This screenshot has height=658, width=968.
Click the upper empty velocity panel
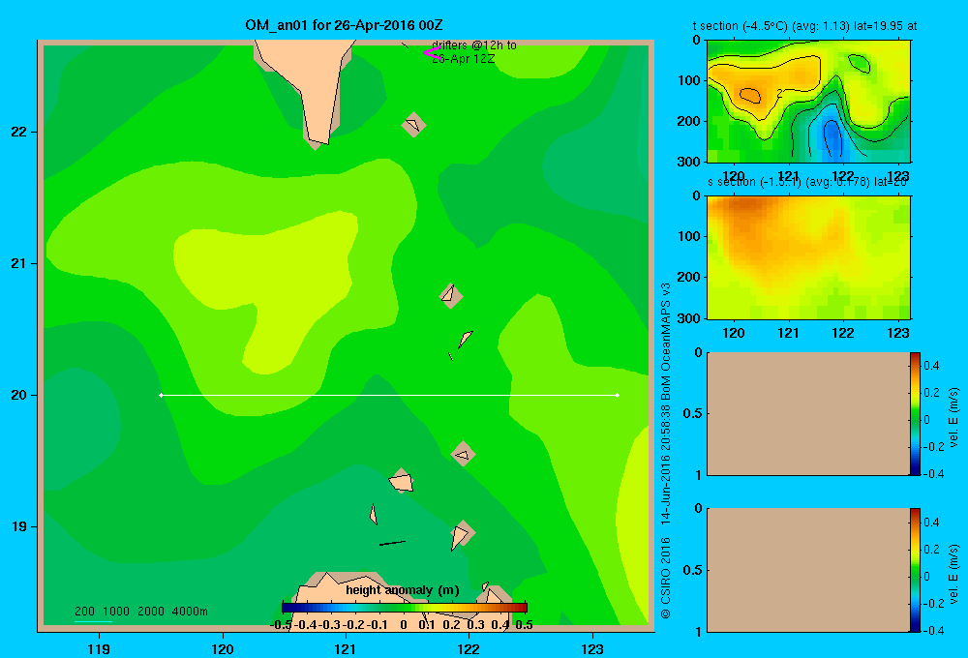[808, 413]
